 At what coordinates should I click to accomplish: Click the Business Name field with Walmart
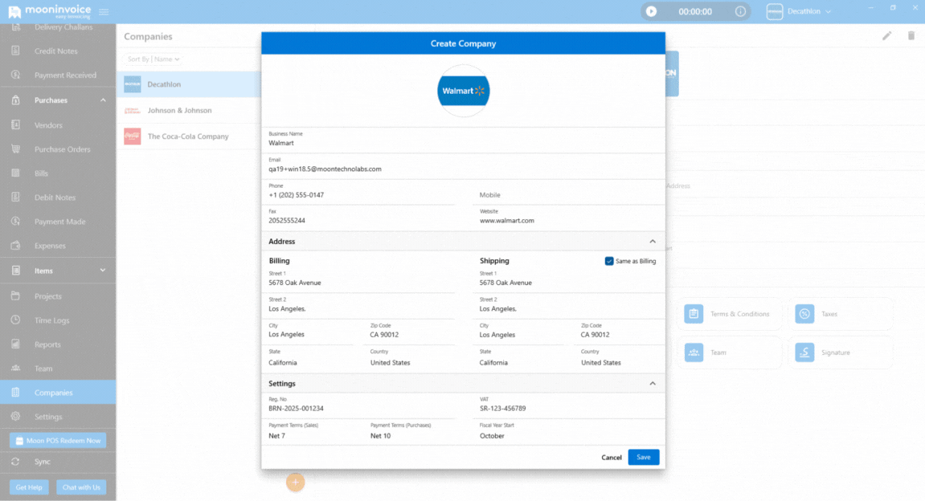click(463, 140)
